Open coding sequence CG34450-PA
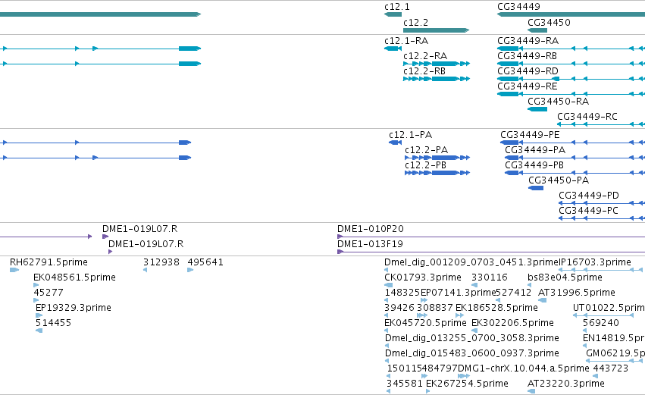The width and height of the screenshot is (645, 395). 536,188
